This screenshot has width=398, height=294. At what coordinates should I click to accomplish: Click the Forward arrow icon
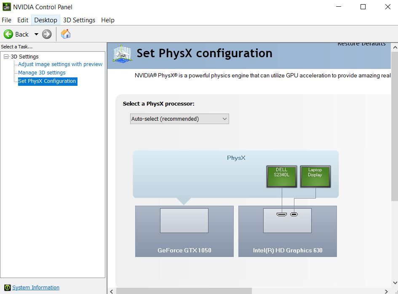tap(47, 34)
